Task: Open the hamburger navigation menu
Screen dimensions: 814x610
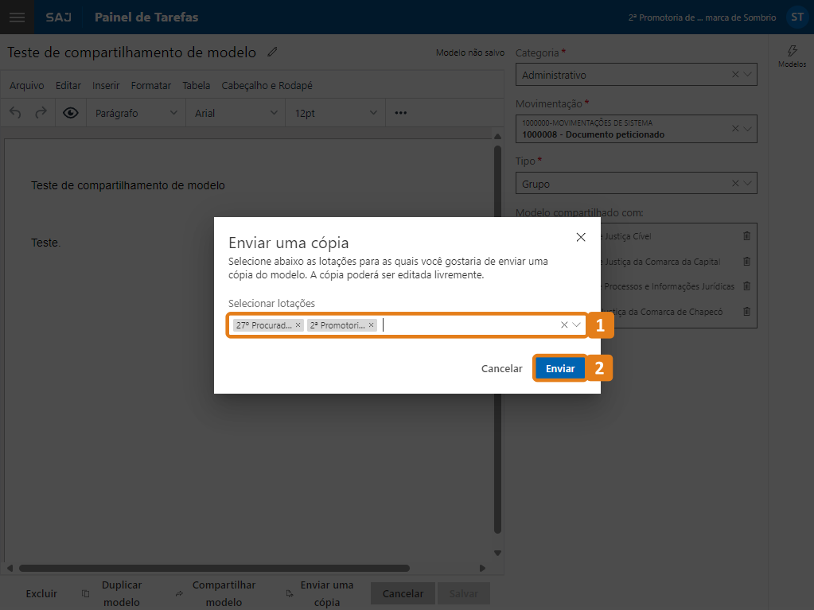Action: [17, 17]
